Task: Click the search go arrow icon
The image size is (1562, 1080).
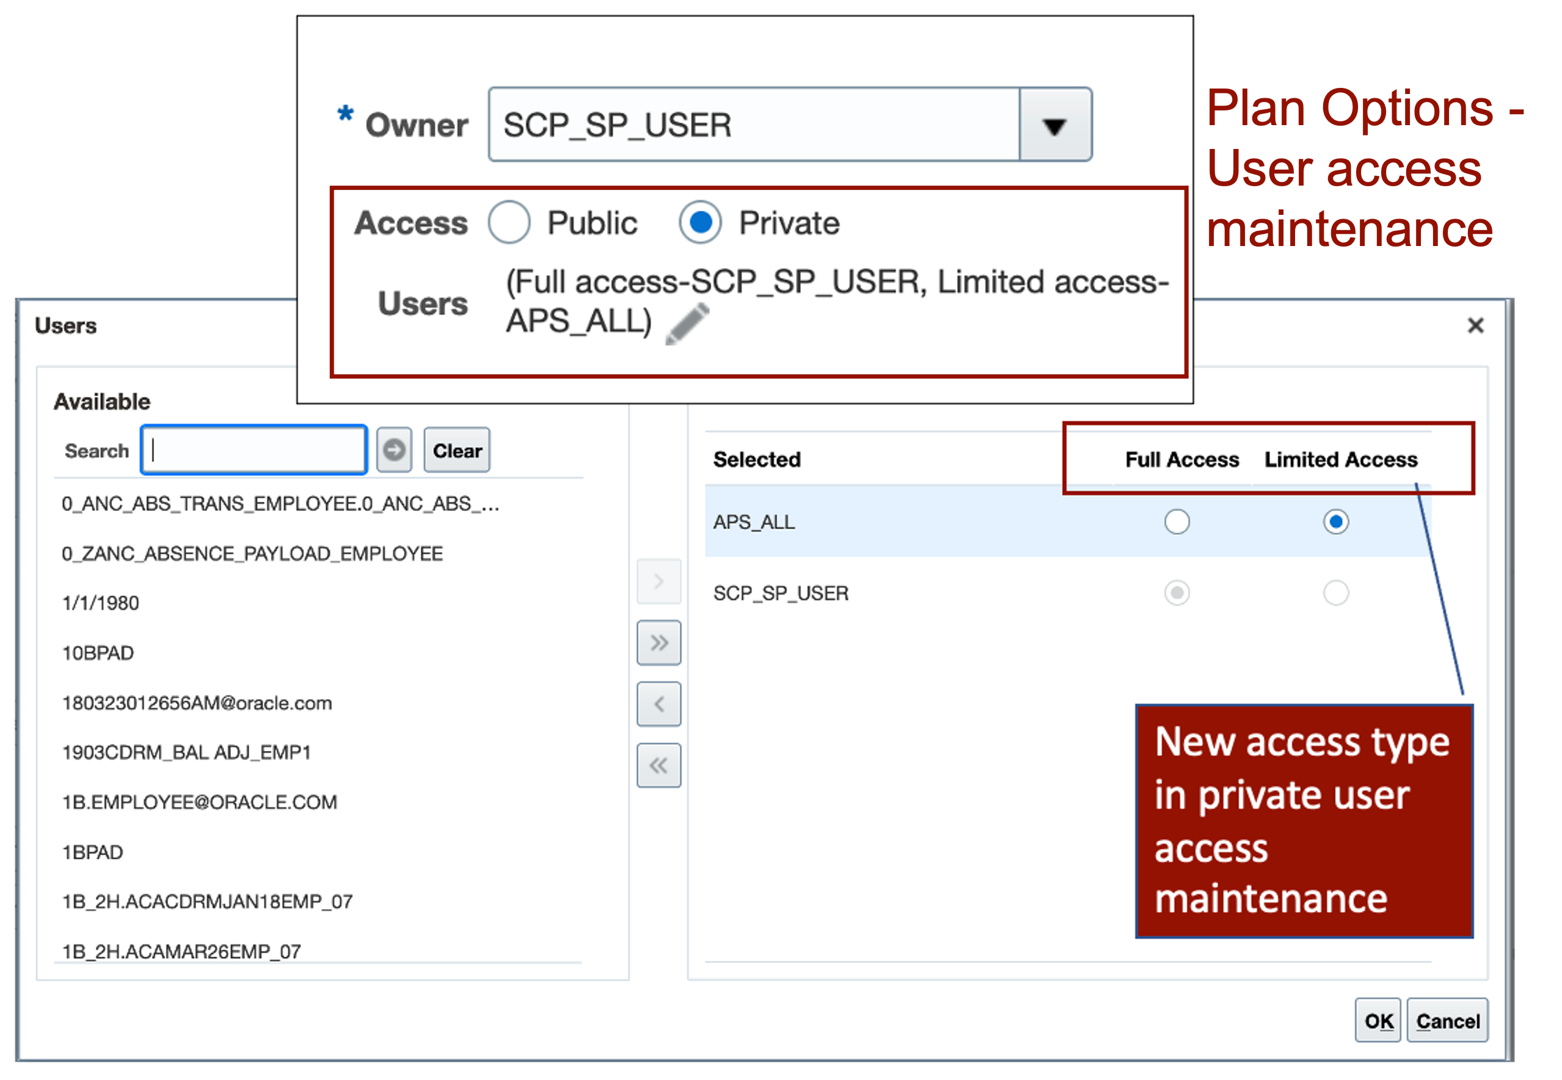Action: click(x=394, y=450)
